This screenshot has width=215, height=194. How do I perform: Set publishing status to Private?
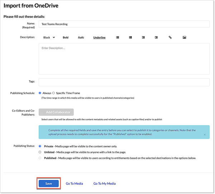tap(40, 146)
